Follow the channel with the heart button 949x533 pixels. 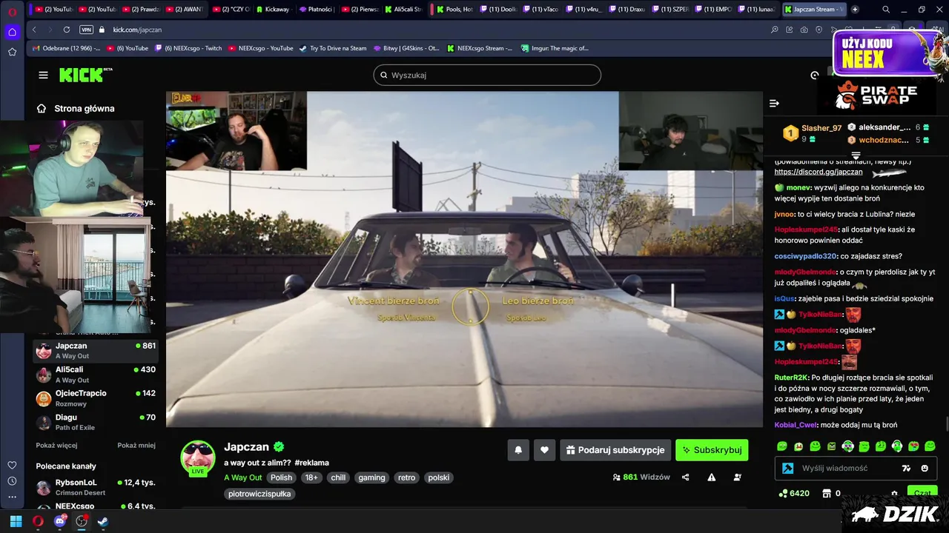click(544, 450)
